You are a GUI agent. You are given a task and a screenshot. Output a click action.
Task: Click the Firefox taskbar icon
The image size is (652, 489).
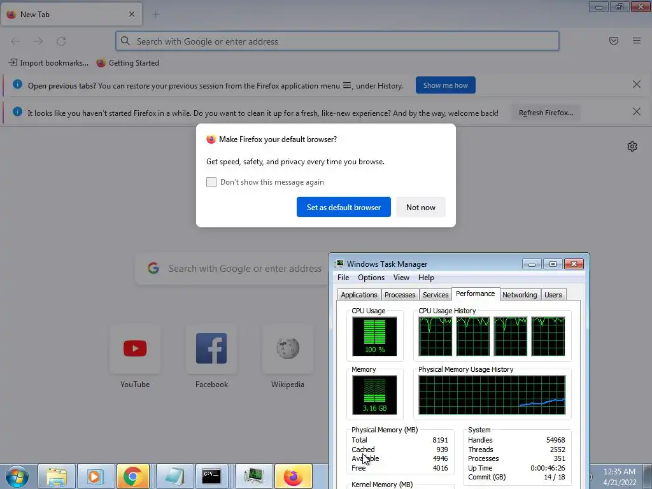(293, 476)
